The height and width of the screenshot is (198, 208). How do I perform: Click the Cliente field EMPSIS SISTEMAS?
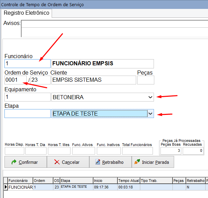pos(94,80)
